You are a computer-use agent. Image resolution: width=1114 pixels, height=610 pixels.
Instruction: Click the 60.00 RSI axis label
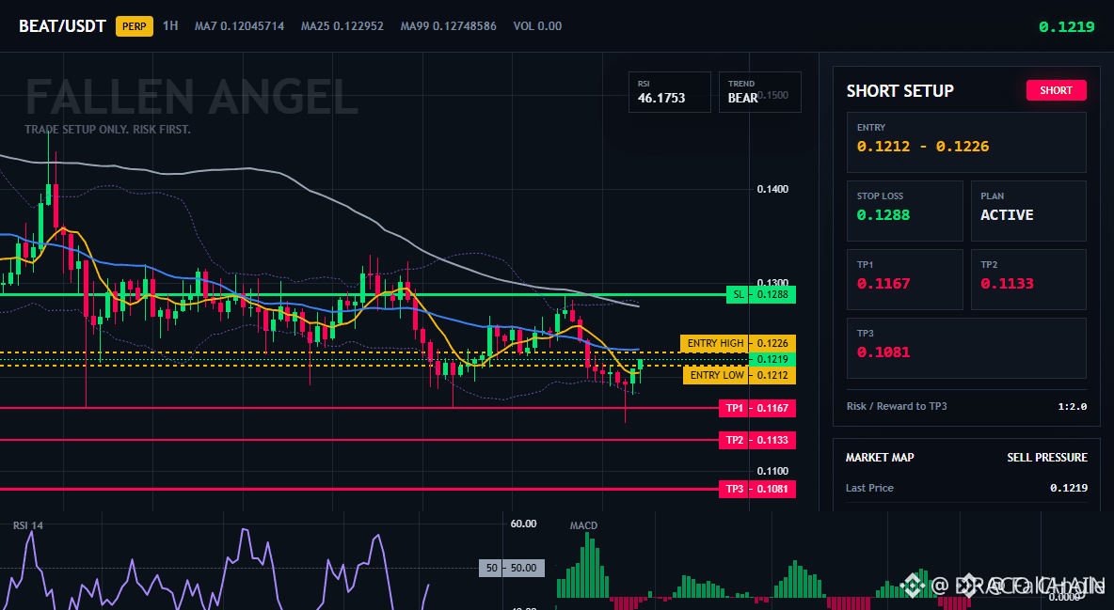[524, 524]
